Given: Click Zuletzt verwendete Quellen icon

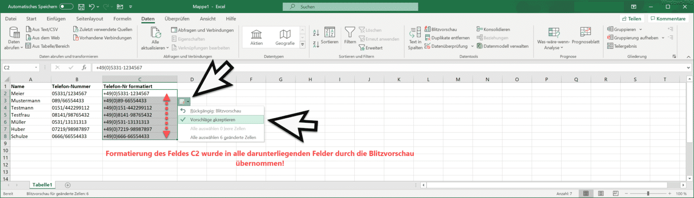Looking at the screenshot, I should [x=76, y=29].
